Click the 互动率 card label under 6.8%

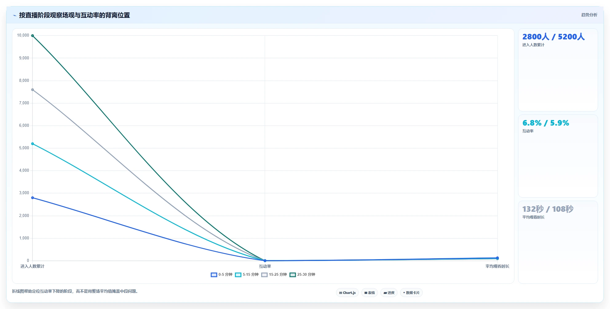[x=528, y=131]
